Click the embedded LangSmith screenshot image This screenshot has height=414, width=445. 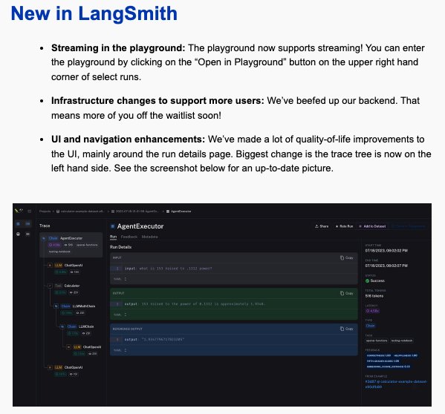[x=222, y=305]
